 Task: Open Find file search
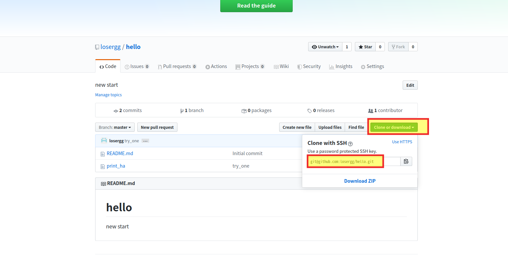(356, 127)
